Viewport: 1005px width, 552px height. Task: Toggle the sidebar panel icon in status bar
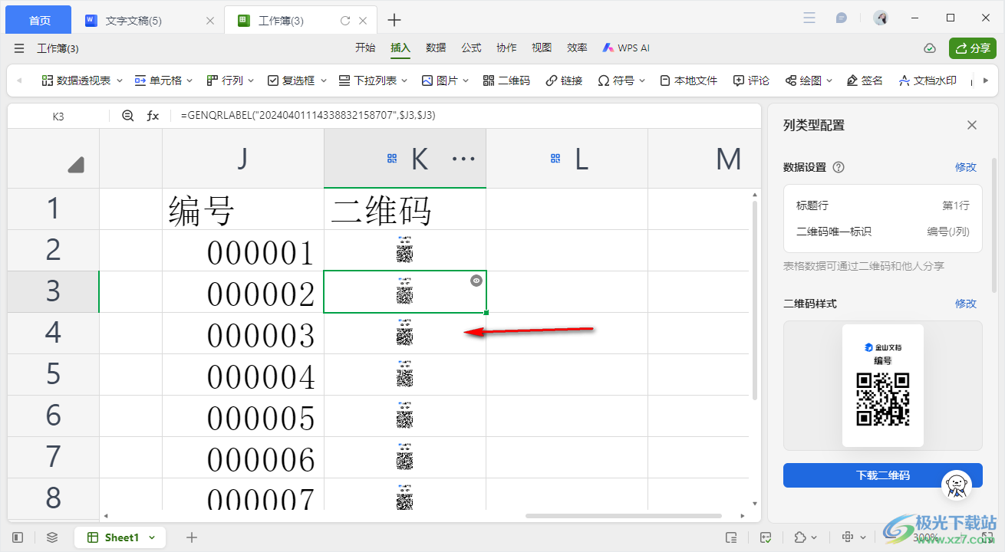pos(18,537)
